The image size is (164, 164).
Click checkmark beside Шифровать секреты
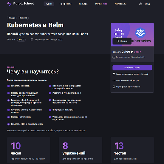pyautogui.click(x=50, y=110)
